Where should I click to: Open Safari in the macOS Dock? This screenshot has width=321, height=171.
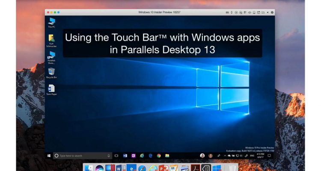pos(142,168)
